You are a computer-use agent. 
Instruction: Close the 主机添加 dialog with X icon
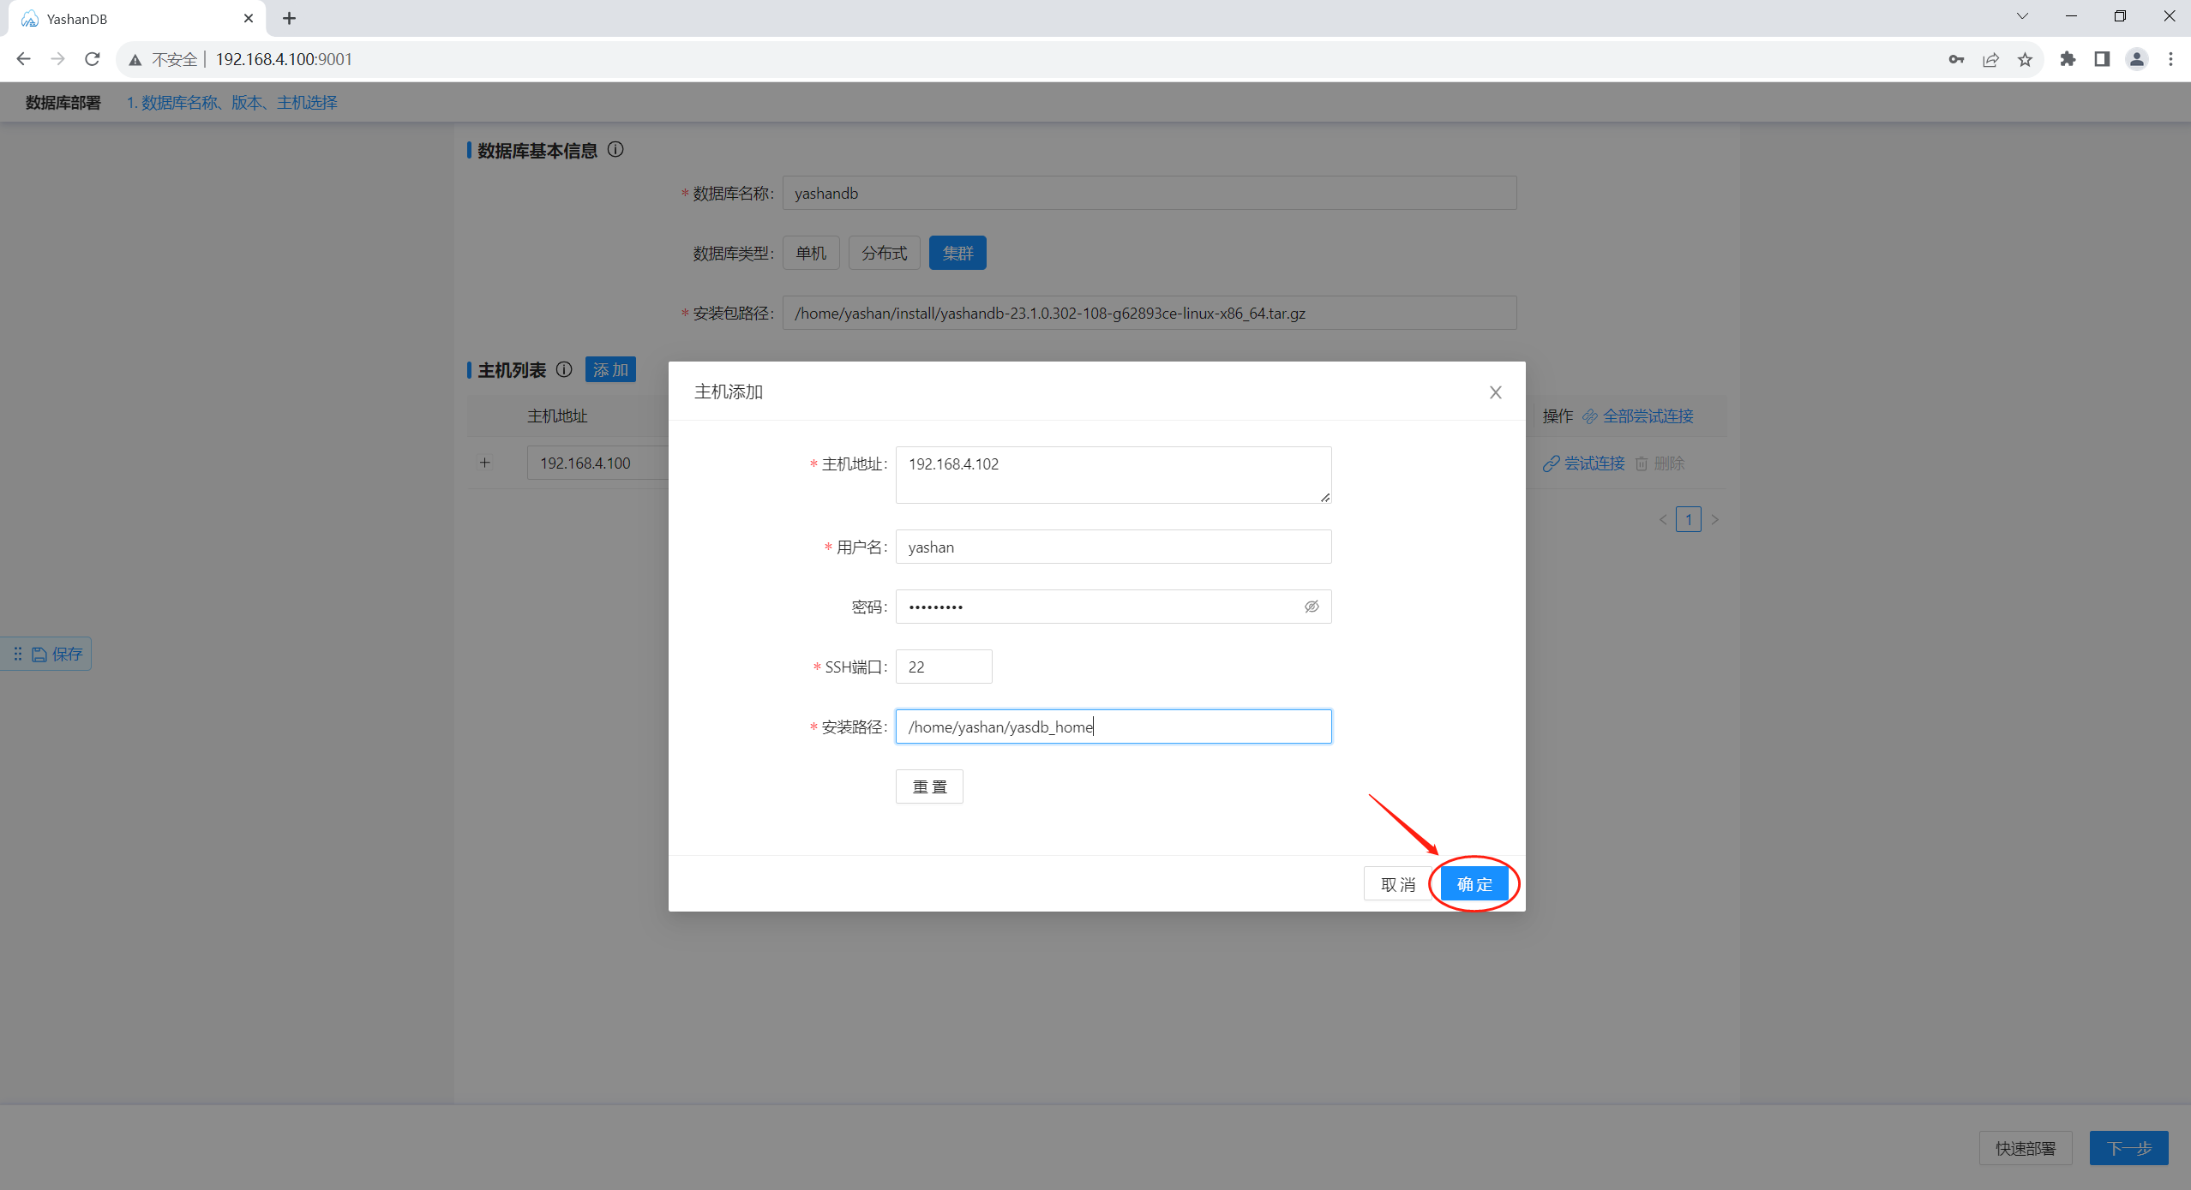[x=1495, y=392]
